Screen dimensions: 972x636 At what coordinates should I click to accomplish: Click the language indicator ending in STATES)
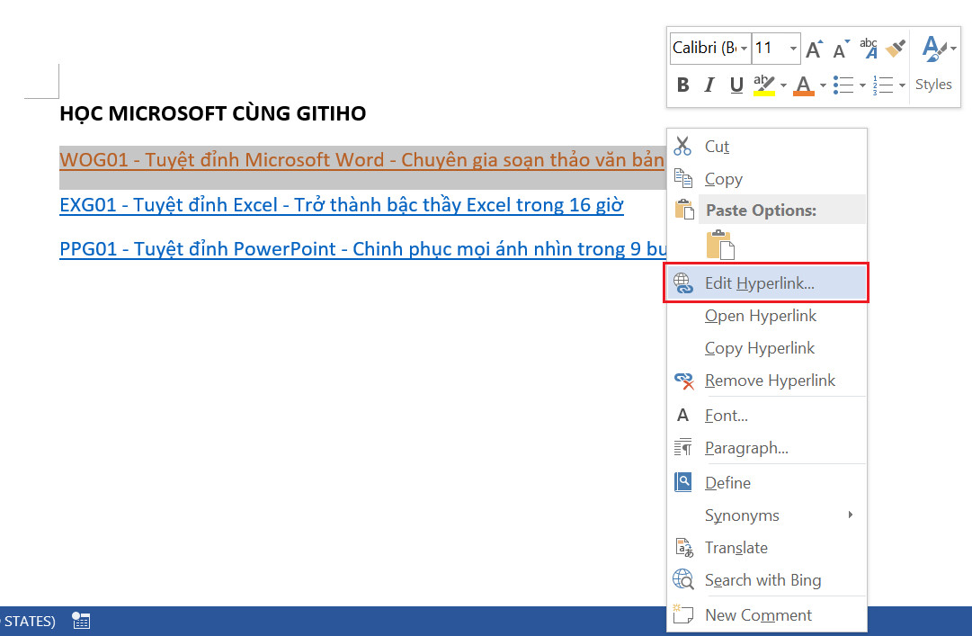[29, 621]
